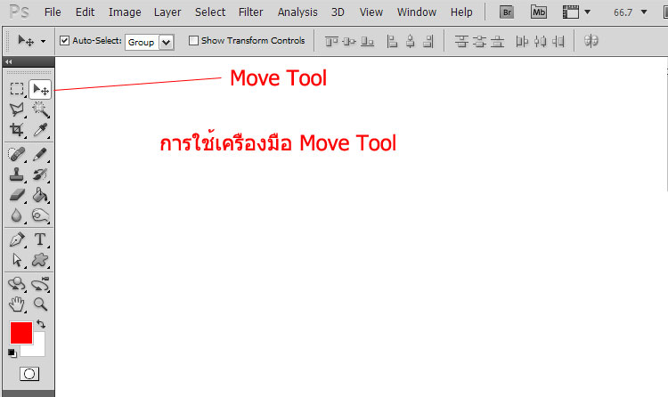668x397 pixels.
Task: Open the Filter menu
Action: (x=251, y=12)
